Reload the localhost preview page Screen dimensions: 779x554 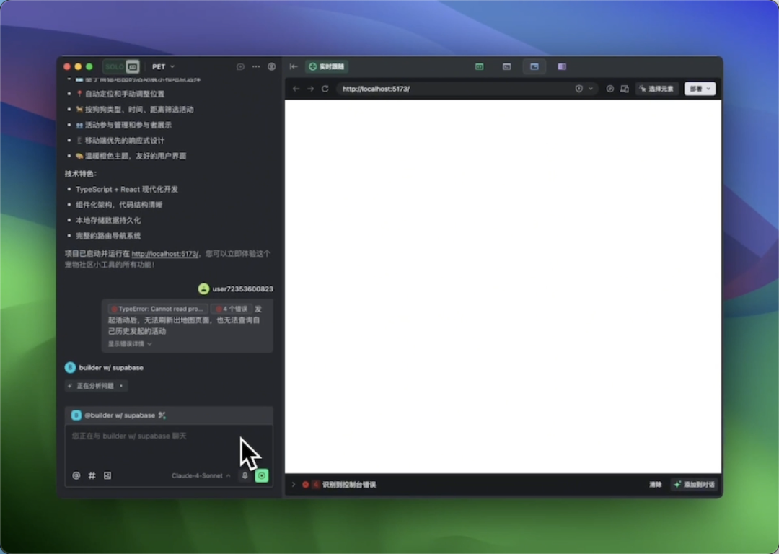coord(325,89)
